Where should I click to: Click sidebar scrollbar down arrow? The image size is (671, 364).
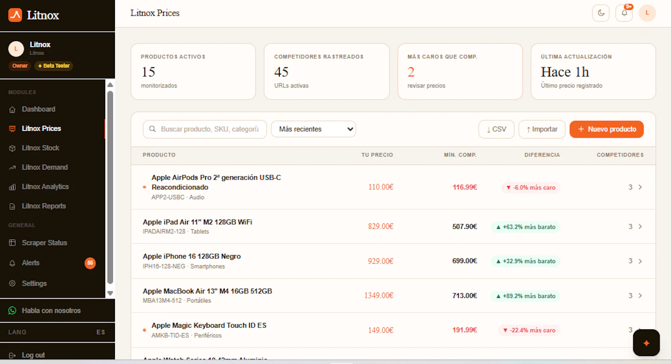[x=110, y=293]
